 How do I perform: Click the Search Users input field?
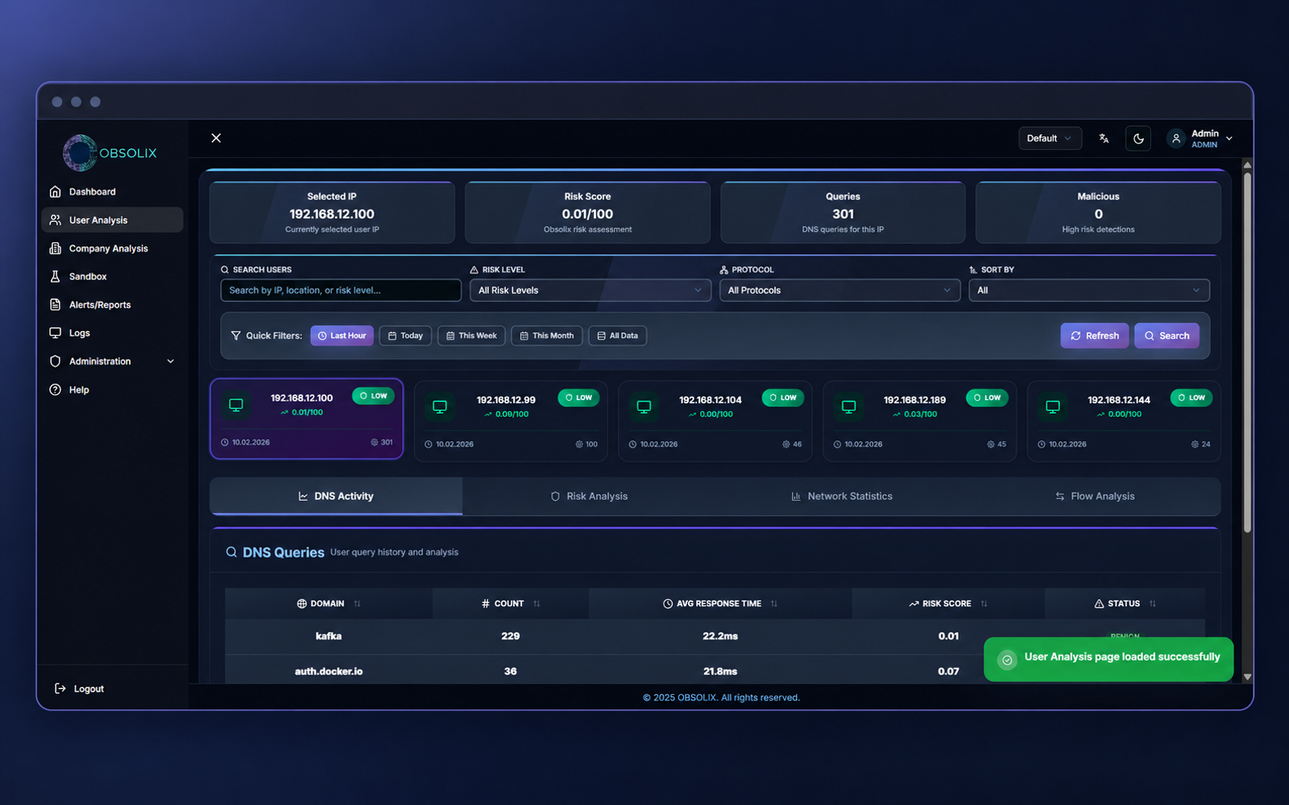coord(341,291)
